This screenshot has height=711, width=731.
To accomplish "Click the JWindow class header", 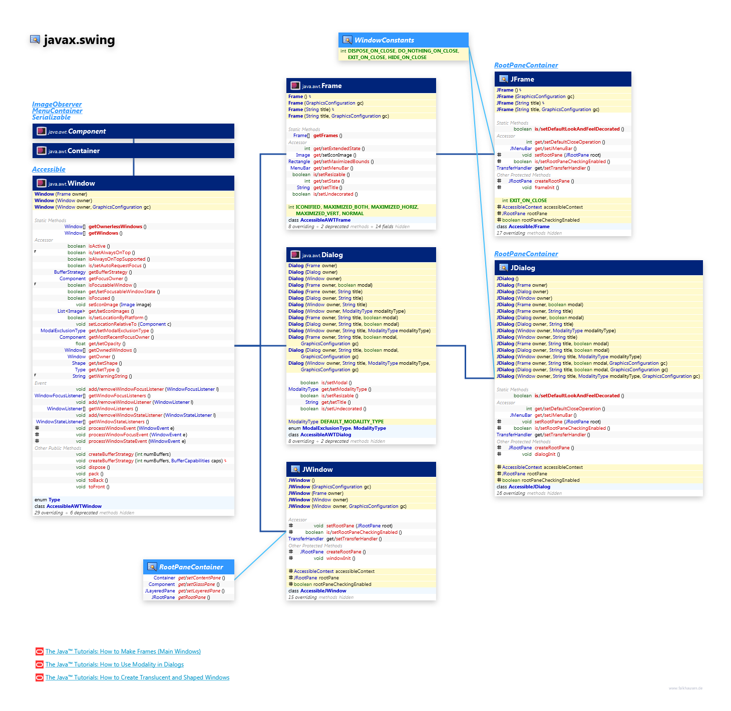I will click(x=361, y=469).
